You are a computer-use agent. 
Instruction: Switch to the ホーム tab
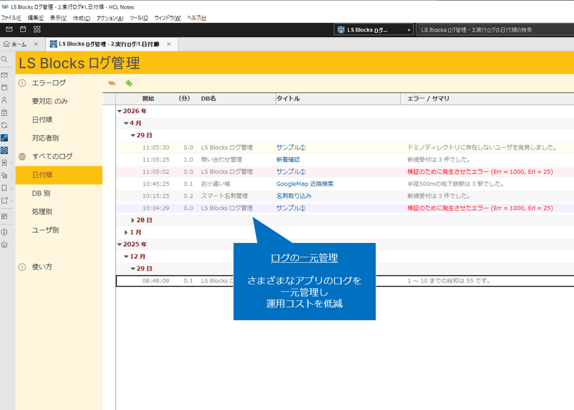(19, 44)
